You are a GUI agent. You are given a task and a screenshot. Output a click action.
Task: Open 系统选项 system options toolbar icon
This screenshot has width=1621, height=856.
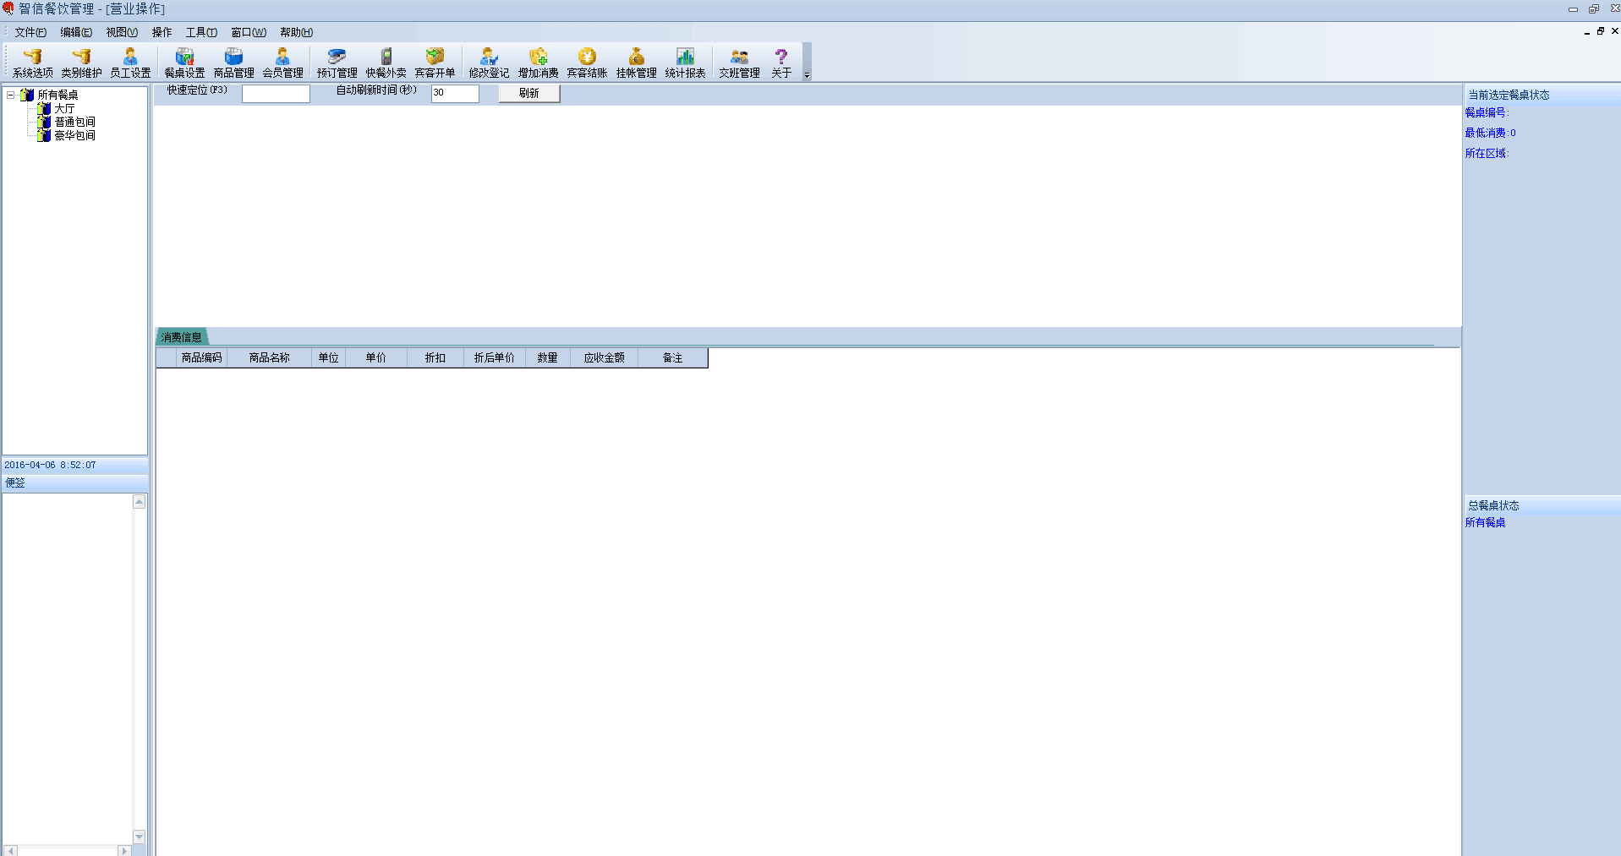(32, 63)
